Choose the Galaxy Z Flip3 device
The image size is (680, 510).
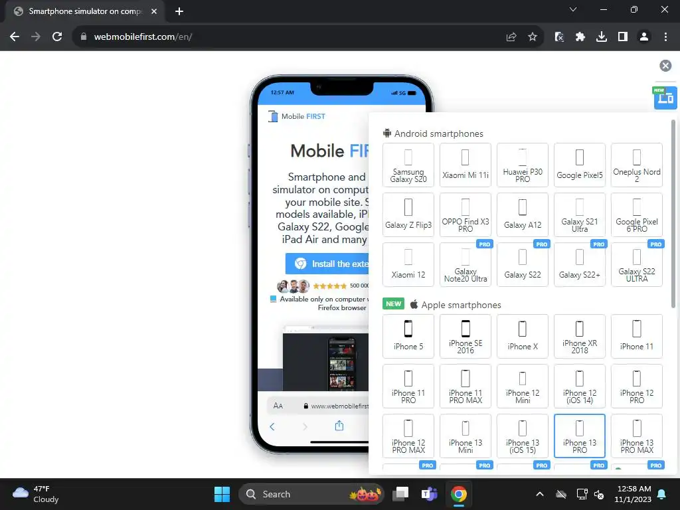(x=408, y=215)
